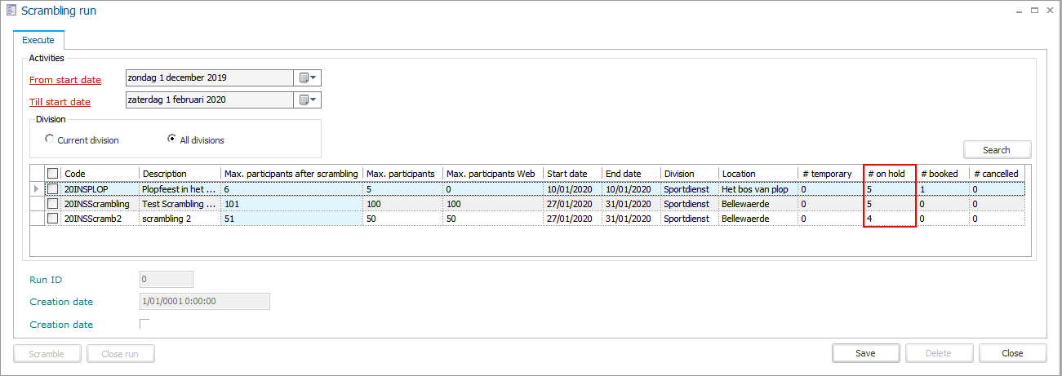Follow the Till start date label link
Screen dimensions: 1062x376
point(60,102)
